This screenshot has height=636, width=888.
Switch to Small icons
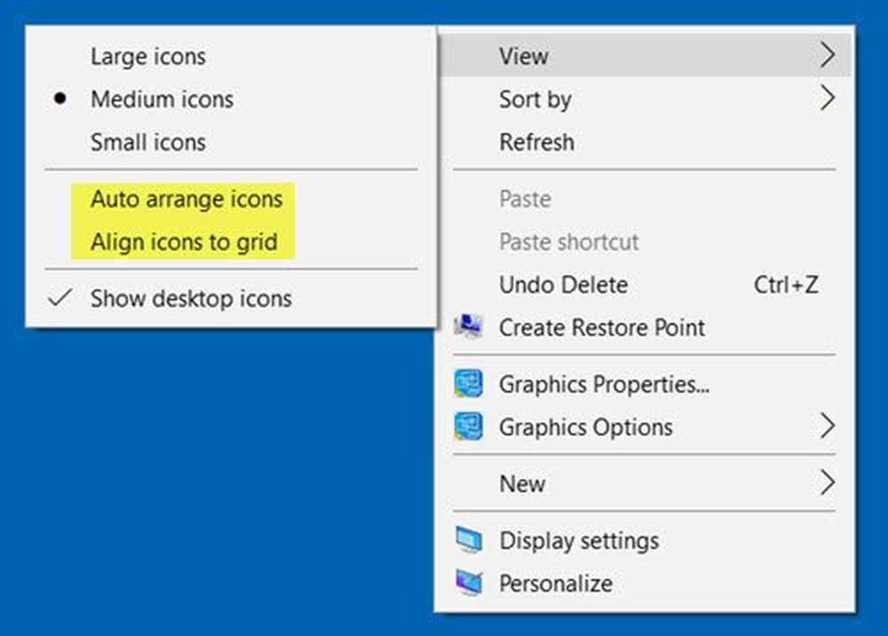pyautogui.click(x=147, y=142)
